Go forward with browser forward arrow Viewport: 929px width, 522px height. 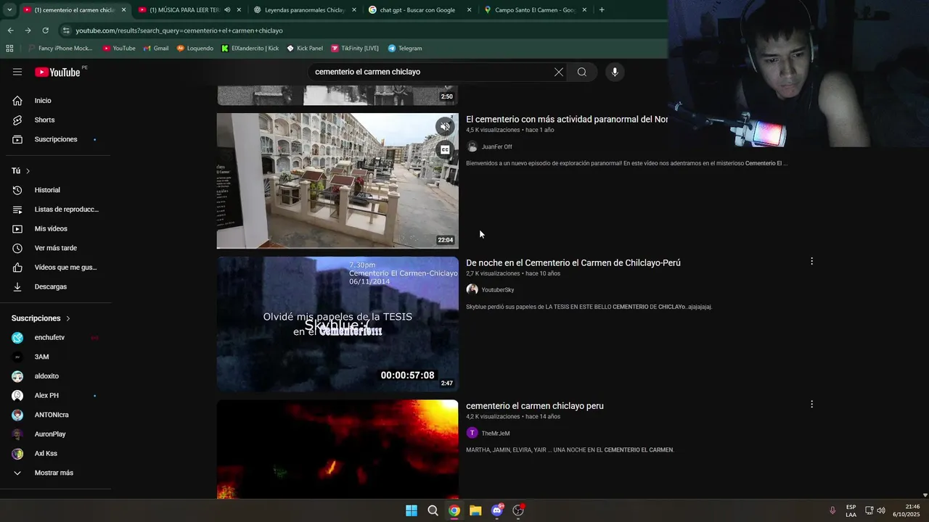pyautogui.click(x=28, y=30)
